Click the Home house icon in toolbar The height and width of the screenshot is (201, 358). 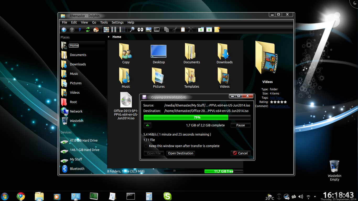coord(96,30)
